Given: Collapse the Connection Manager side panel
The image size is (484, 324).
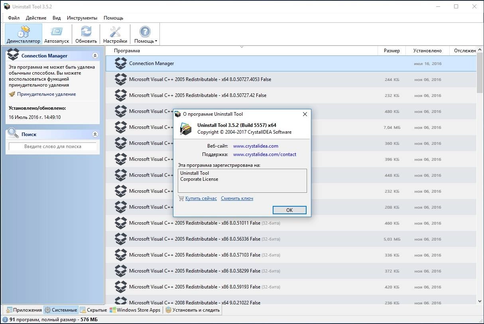Looking at the screenshot, I should [95, 56].
